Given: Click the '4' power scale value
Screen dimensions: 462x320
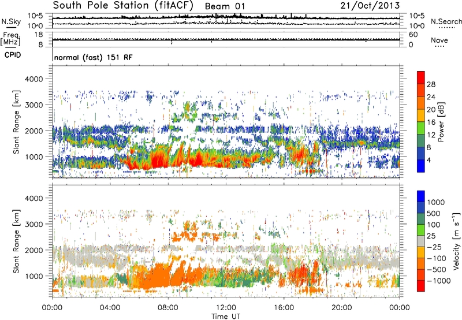Looking at the screenshot, I should coord(429,160).
